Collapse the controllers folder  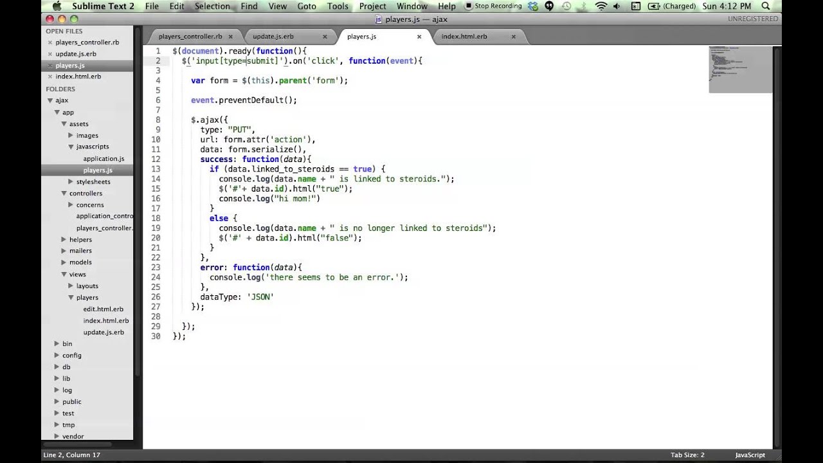(64, 193)
